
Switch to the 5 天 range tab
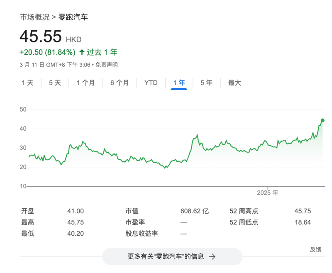point(55,83)
